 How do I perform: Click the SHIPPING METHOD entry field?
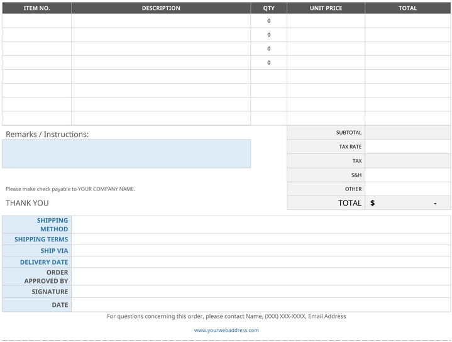tap(261, 224)
